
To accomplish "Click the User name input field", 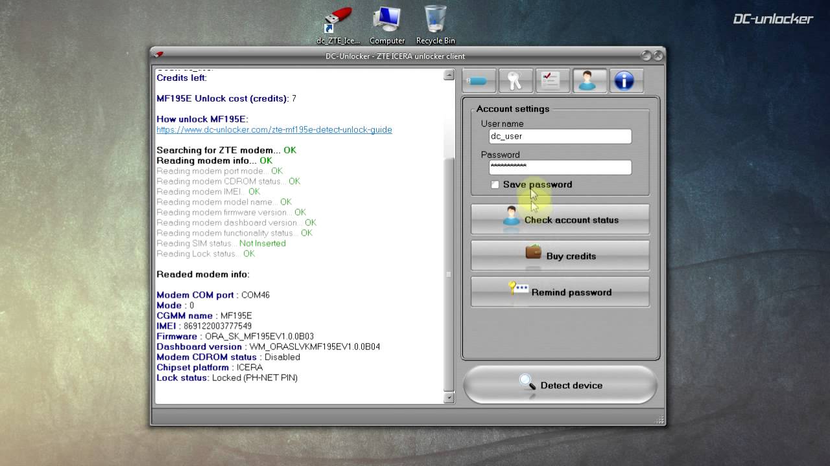I will (560, 137).
